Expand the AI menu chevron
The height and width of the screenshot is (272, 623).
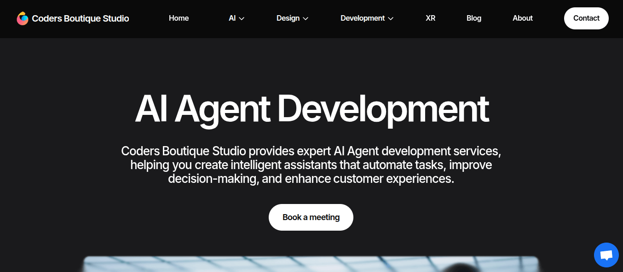242,18
